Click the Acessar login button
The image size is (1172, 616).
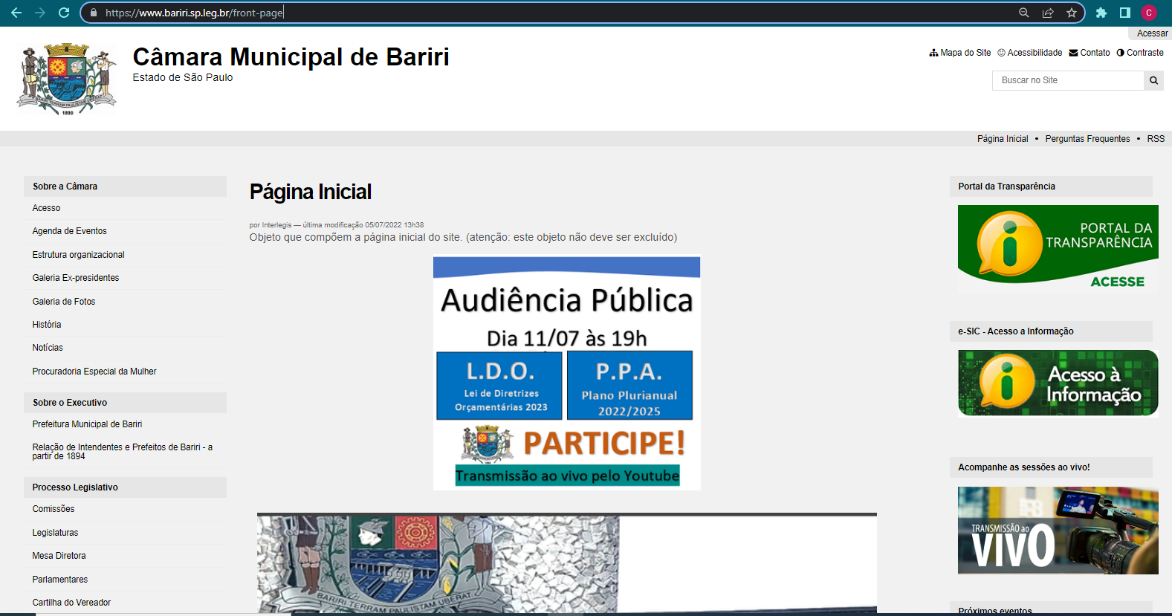click(1152, 33)
